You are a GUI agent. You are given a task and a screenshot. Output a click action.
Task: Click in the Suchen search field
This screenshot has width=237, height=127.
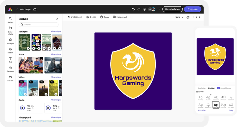39,25
